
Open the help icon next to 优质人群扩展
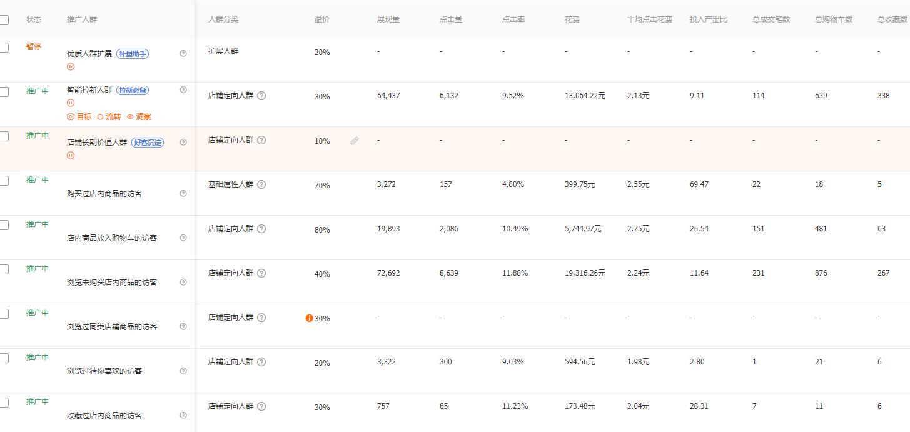point(183,54)
